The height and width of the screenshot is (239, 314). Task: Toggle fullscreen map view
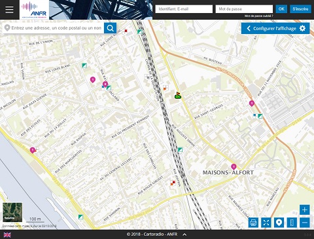tap(266, 223)
